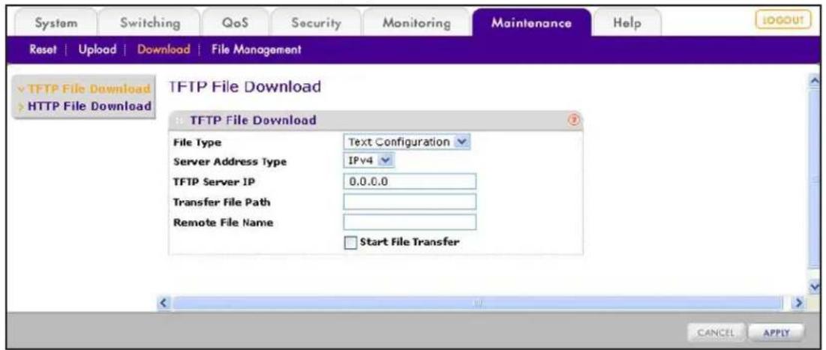Open the System tab
826x350 pixels.
click(x=56, y=23)
